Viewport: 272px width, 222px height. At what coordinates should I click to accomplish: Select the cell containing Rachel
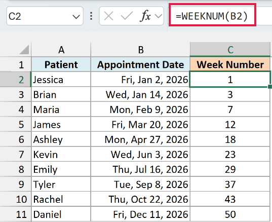(61, 199)
